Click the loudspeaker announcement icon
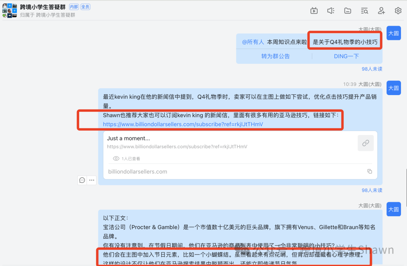Viewport: 407px width, 266px height. pyautogui.click(x=330, y=11)
